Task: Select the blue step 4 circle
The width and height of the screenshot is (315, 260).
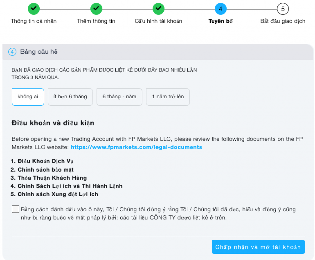Action: [221, 9]
